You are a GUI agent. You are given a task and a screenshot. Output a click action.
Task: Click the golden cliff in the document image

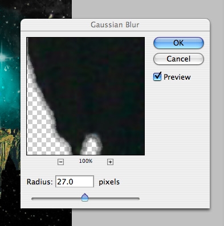click(10, 144)
